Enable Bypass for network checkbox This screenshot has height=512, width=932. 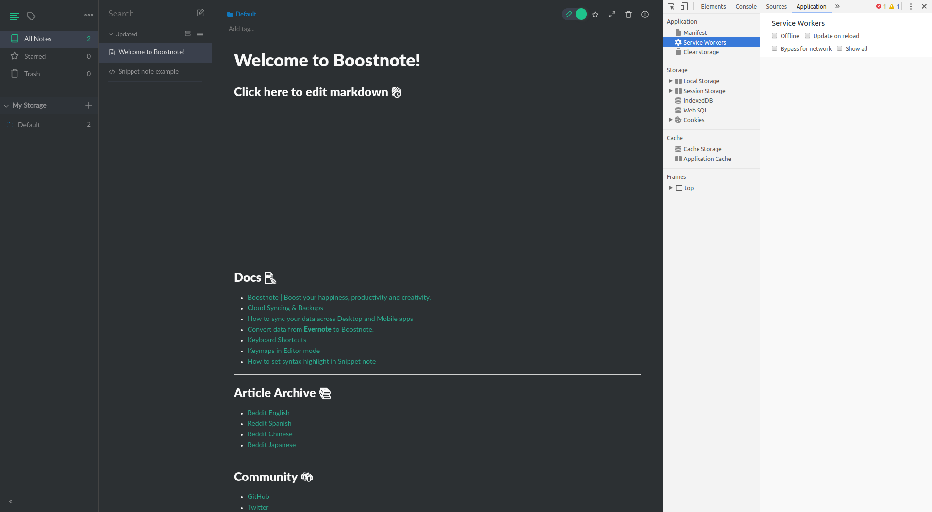pyautogui.click(x=775, y=48)
